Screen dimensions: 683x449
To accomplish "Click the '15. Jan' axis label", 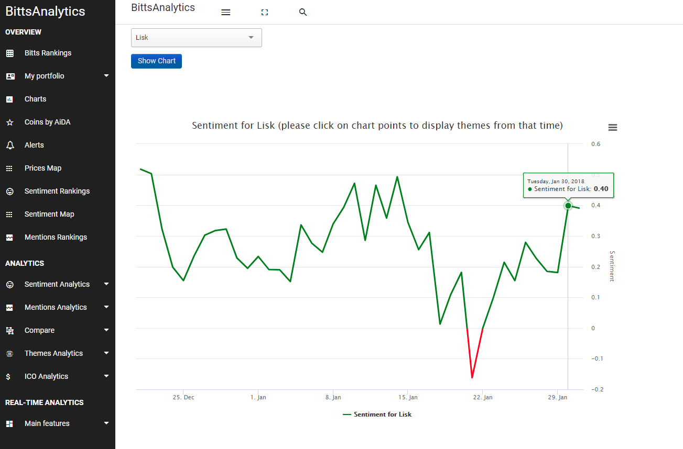I will tap(408, 397).
